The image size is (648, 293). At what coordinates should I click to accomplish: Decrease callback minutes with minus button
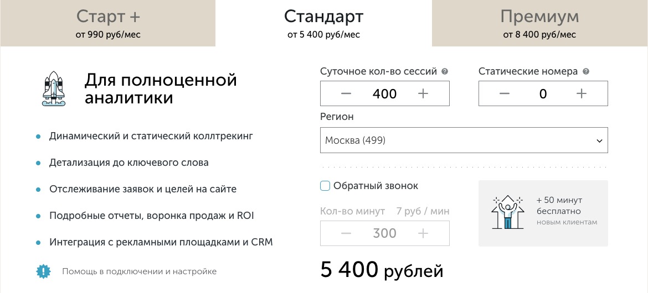click(x=346, y=234)
